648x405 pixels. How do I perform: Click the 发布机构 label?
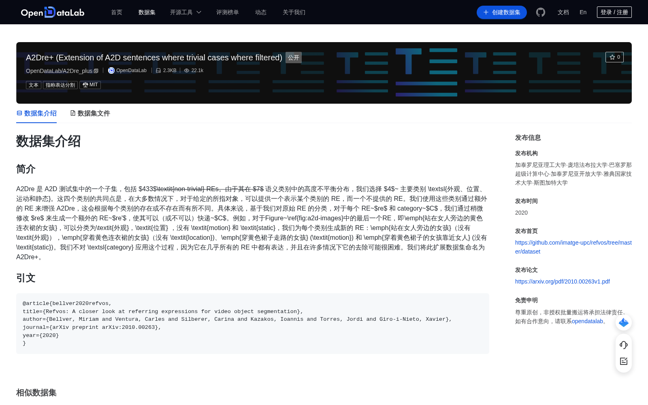[x=526, y=153]
